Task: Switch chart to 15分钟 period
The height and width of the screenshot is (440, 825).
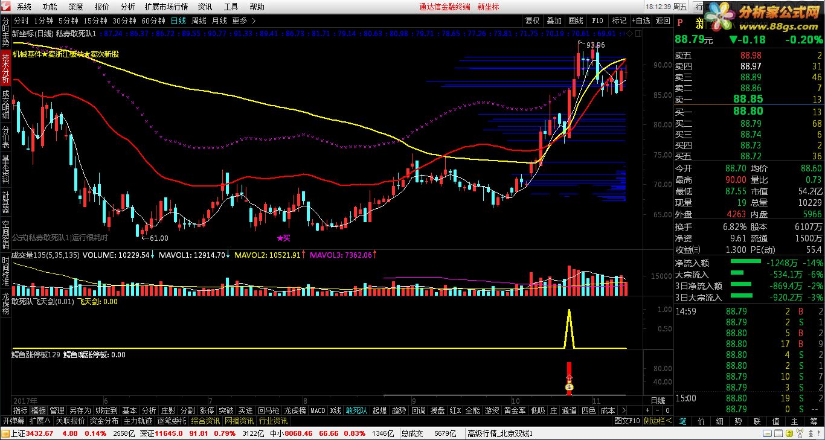Action: pyautogui.click(x=95, y=21)
